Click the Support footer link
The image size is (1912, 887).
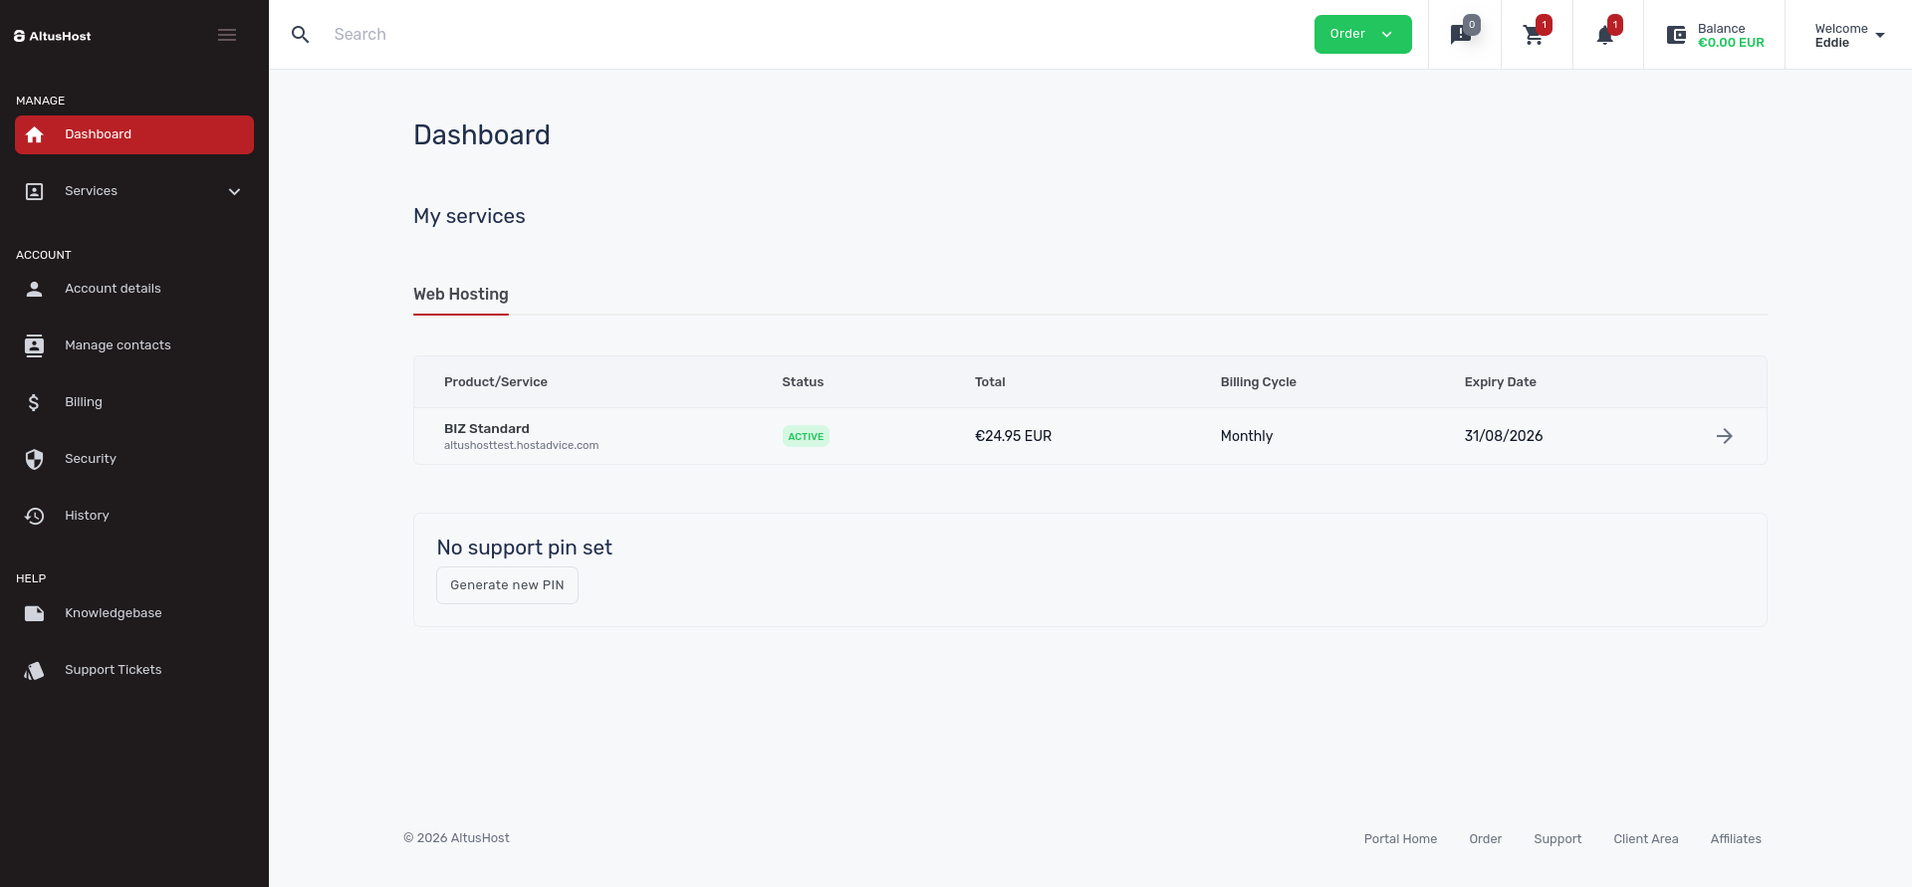pos(1557,839)
